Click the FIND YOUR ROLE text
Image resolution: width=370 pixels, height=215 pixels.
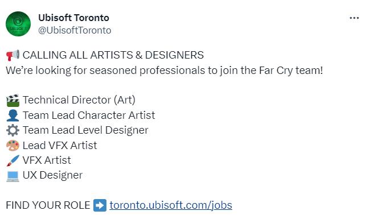[x=48, y=205]
